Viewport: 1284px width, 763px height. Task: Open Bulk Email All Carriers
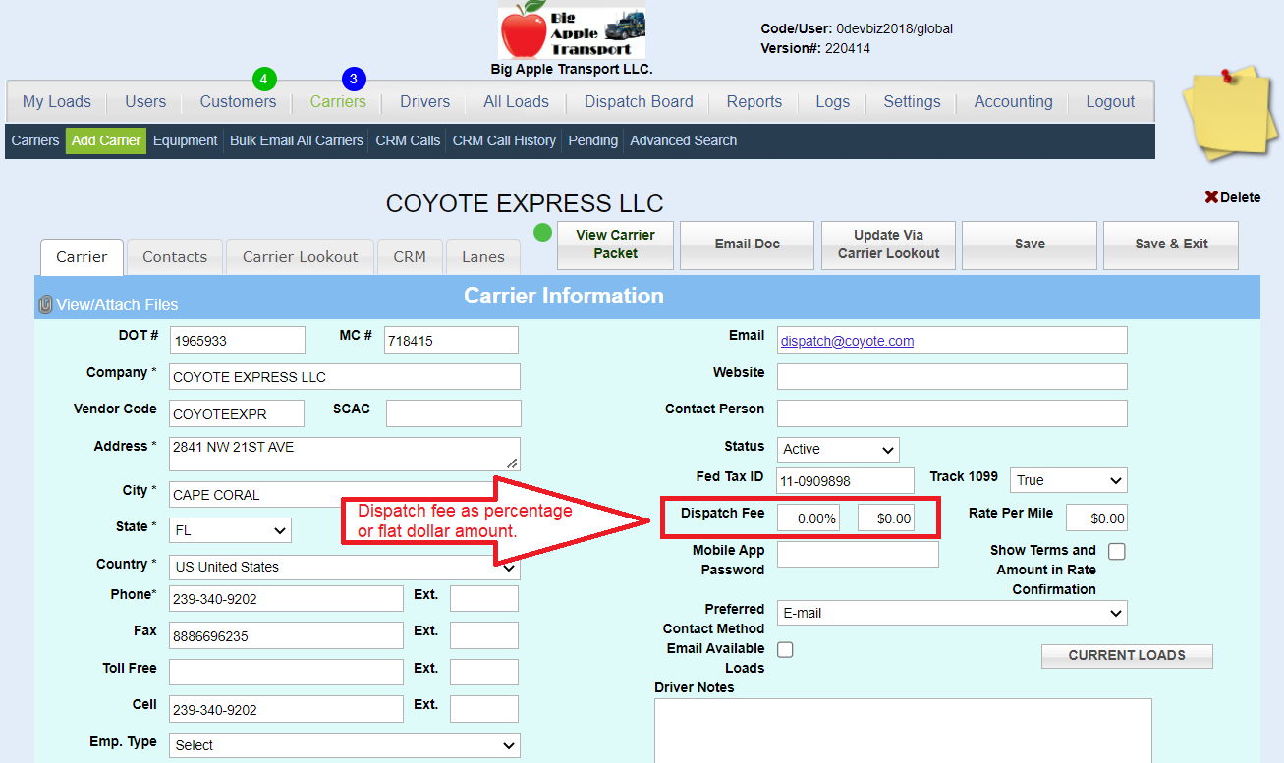click(x=297, y=140)
